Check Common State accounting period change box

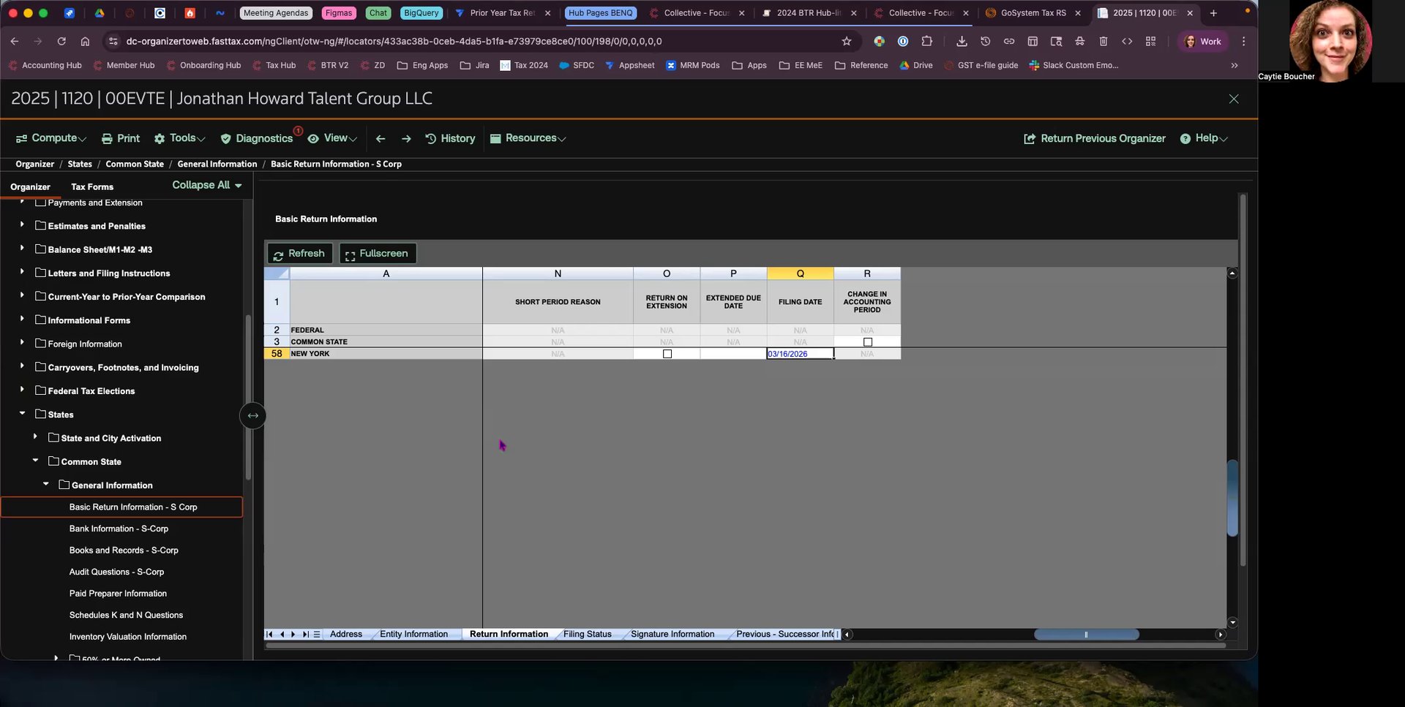pos(867,342)
